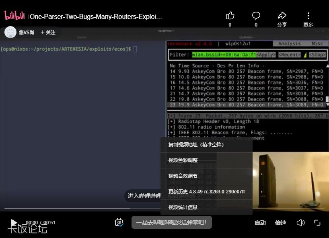
Task: Click the termshark Stop button
Action: pyautogui.click(x=317, y=55)
